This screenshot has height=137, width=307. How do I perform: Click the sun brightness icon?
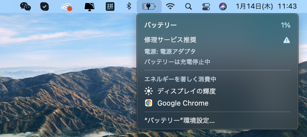click(x=149, y=91)
